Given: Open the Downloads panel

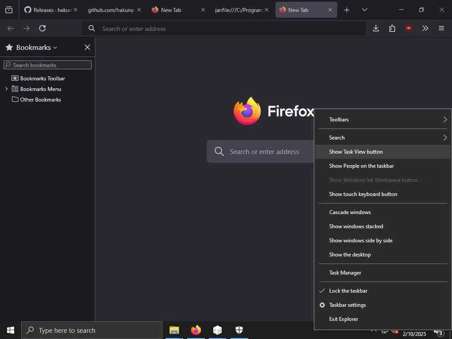Looking at the screenshot, I should coord(376,28).
